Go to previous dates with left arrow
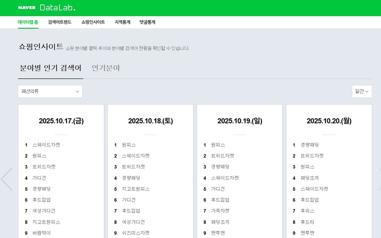This screenshot has width=381, height=238. click(7, 179)
